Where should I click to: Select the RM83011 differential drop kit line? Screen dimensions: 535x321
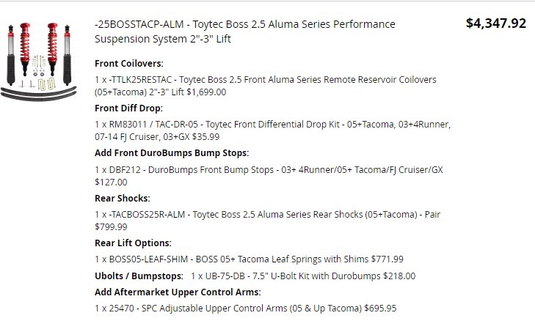point(272,130)
